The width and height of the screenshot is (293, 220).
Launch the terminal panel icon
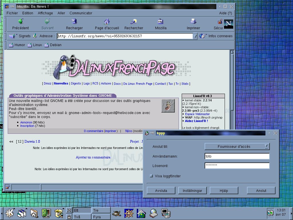point(166,213)
